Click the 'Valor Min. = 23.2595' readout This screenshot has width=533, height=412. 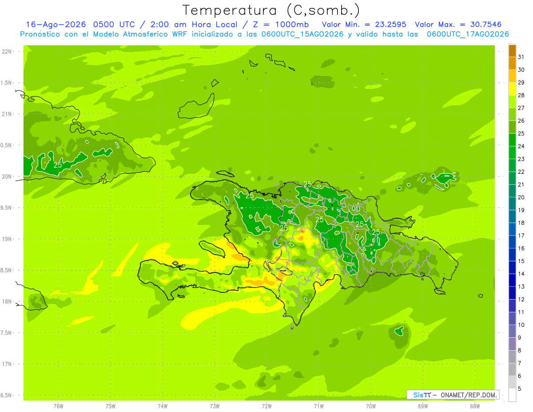click(364, 24)
